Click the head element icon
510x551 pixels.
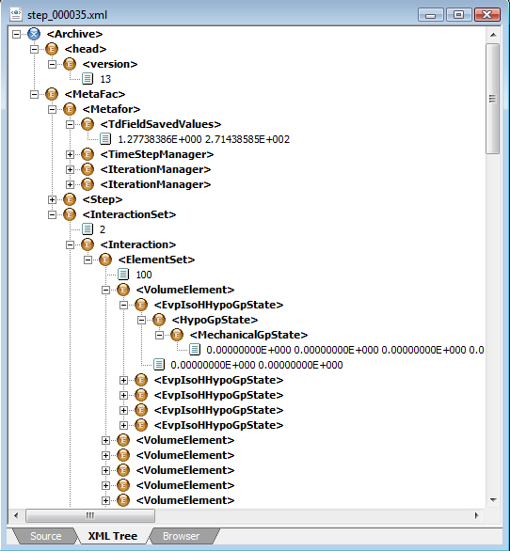click(52, 49)
